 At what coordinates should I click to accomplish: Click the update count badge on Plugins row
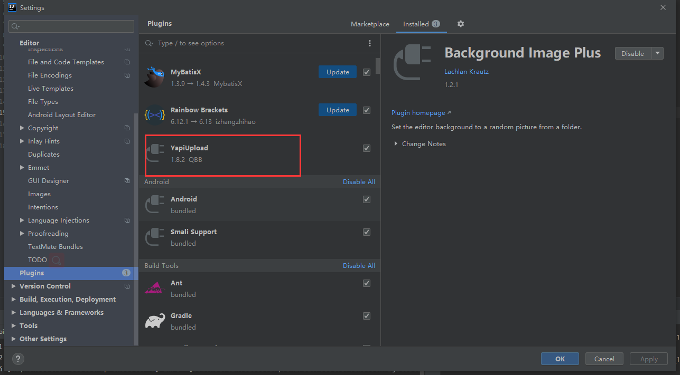coord(126,273)
